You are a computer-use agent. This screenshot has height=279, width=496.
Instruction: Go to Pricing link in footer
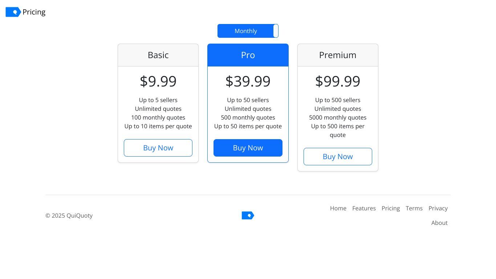coord(391,208)
